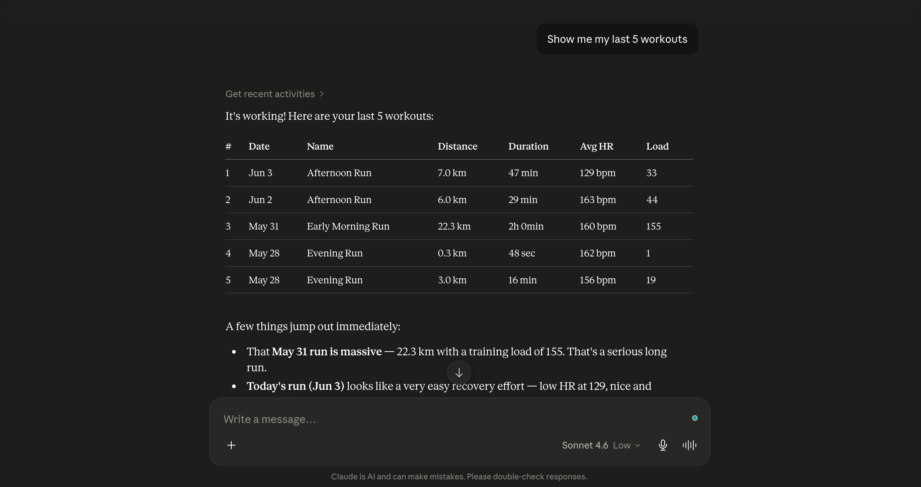Click bold text 'May 31 run is massive'
This screenshot has width=921, height=487.
(x=326, y=352)
